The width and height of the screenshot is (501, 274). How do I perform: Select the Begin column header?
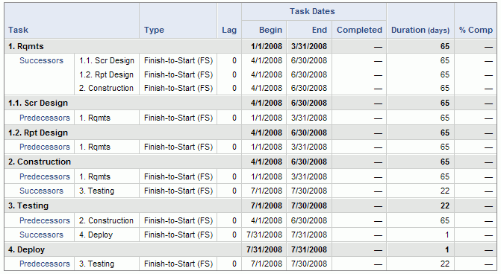(x=270, y=30)
